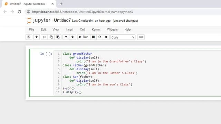The image size is (221, 124).
Task: Click the In [ ]: cell prompt
Action: click(46, 54)
